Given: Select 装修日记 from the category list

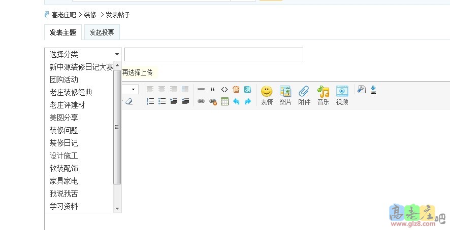Looking at the screenshot, I should pos(63,143).
